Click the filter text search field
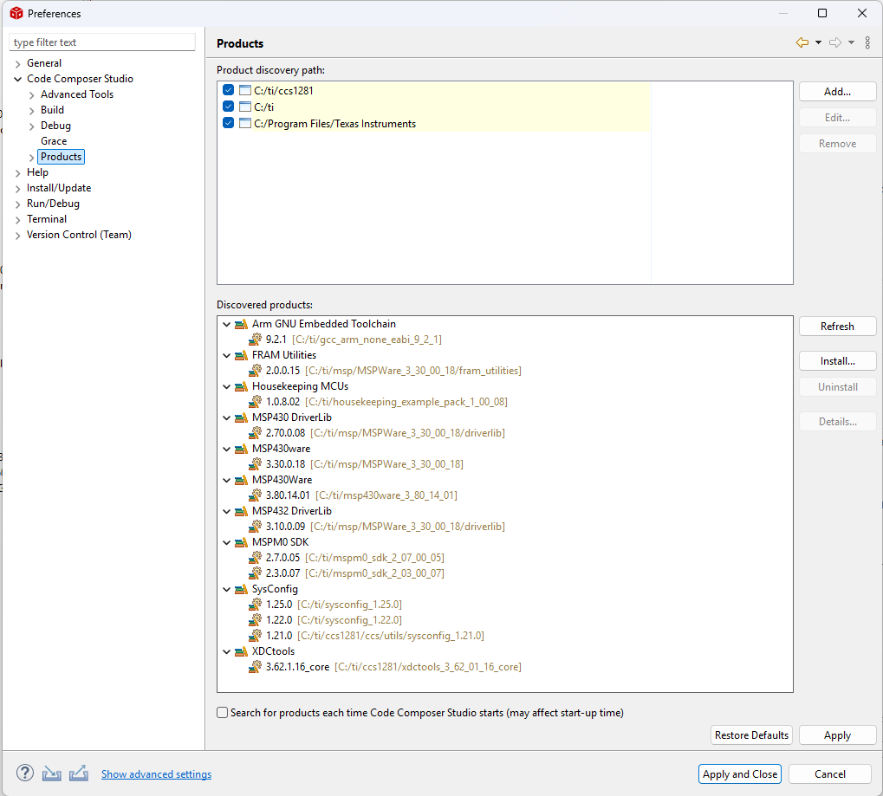The image size is (883, 796). [102, 42]
